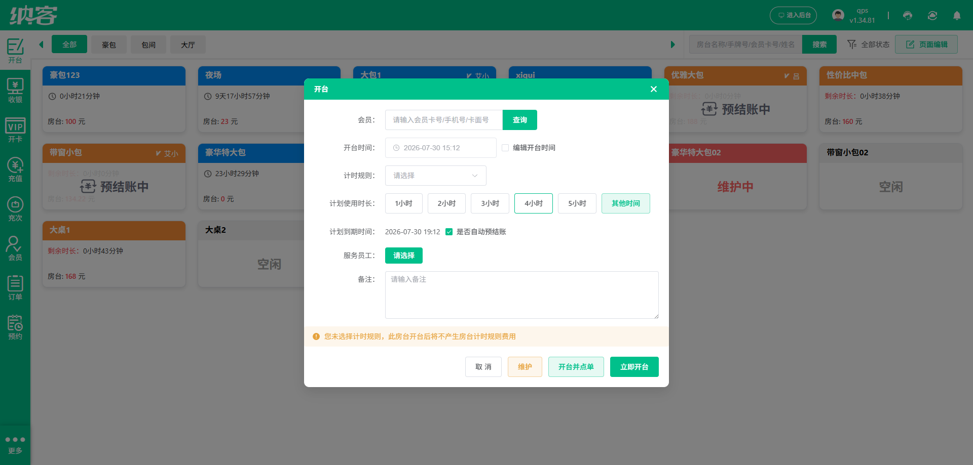Select 1小时 planned duration

(x=404, y=203)
